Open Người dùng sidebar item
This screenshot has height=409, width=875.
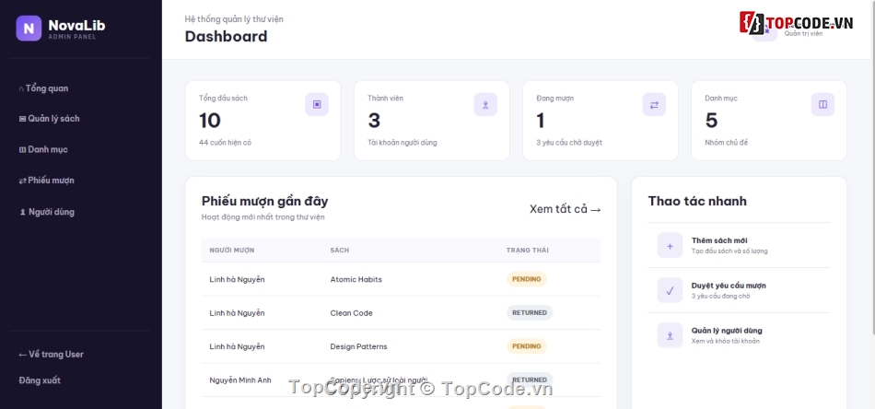click(x=46, y=212)
